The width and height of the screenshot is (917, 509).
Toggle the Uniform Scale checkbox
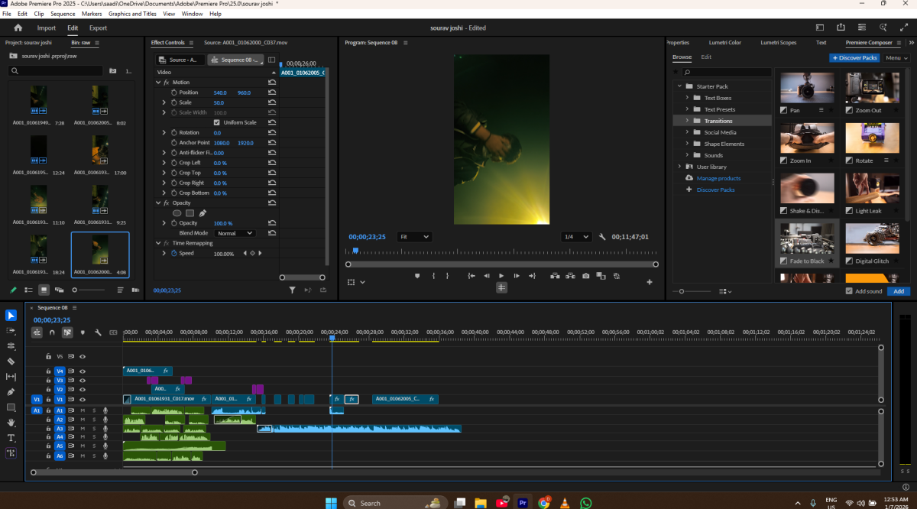click(217, 122)
